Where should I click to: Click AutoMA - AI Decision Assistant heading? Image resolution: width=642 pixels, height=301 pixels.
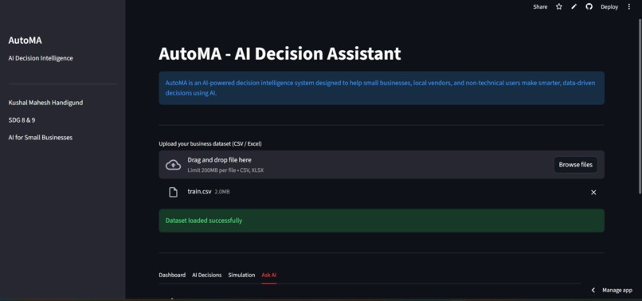point(280,53)
